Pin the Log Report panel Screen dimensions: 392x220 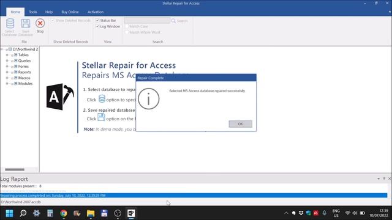(384, 178)
